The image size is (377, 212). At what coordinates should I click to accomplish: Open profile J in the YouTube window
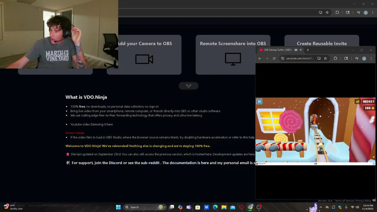tap(364, 59)
